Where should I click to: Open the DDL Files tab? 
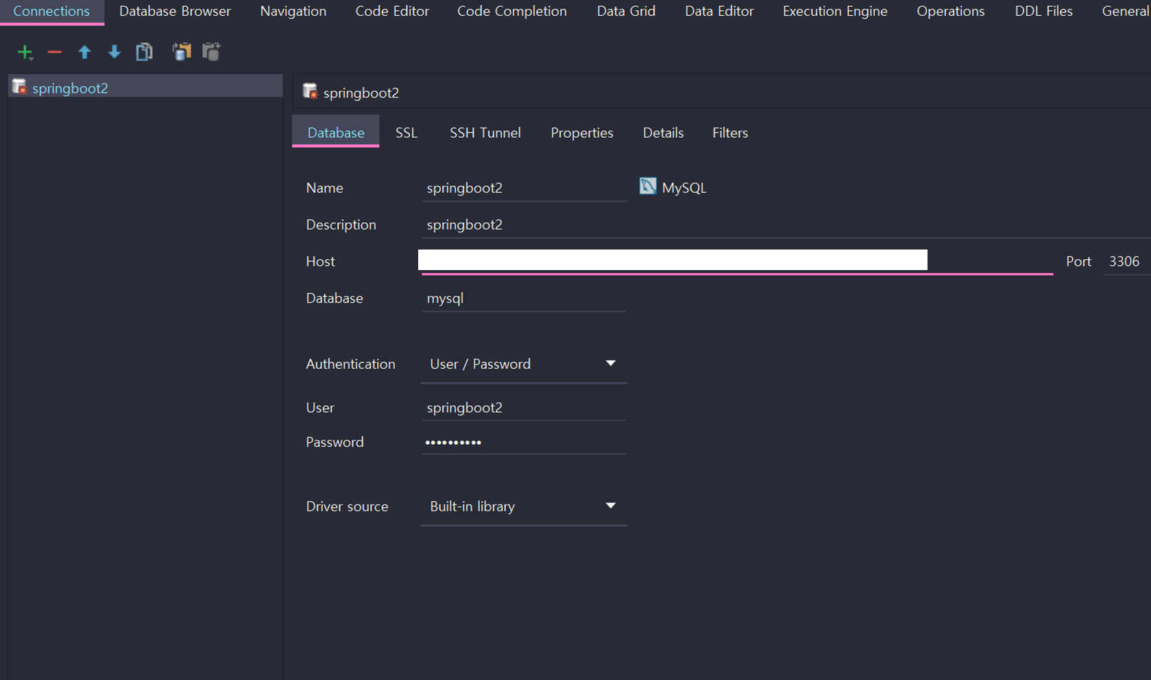point(1043,12)
